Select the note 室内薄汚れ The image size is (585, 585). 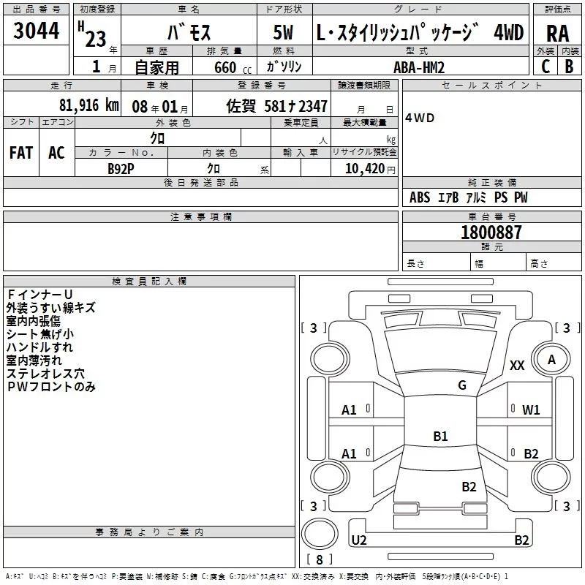34,361
